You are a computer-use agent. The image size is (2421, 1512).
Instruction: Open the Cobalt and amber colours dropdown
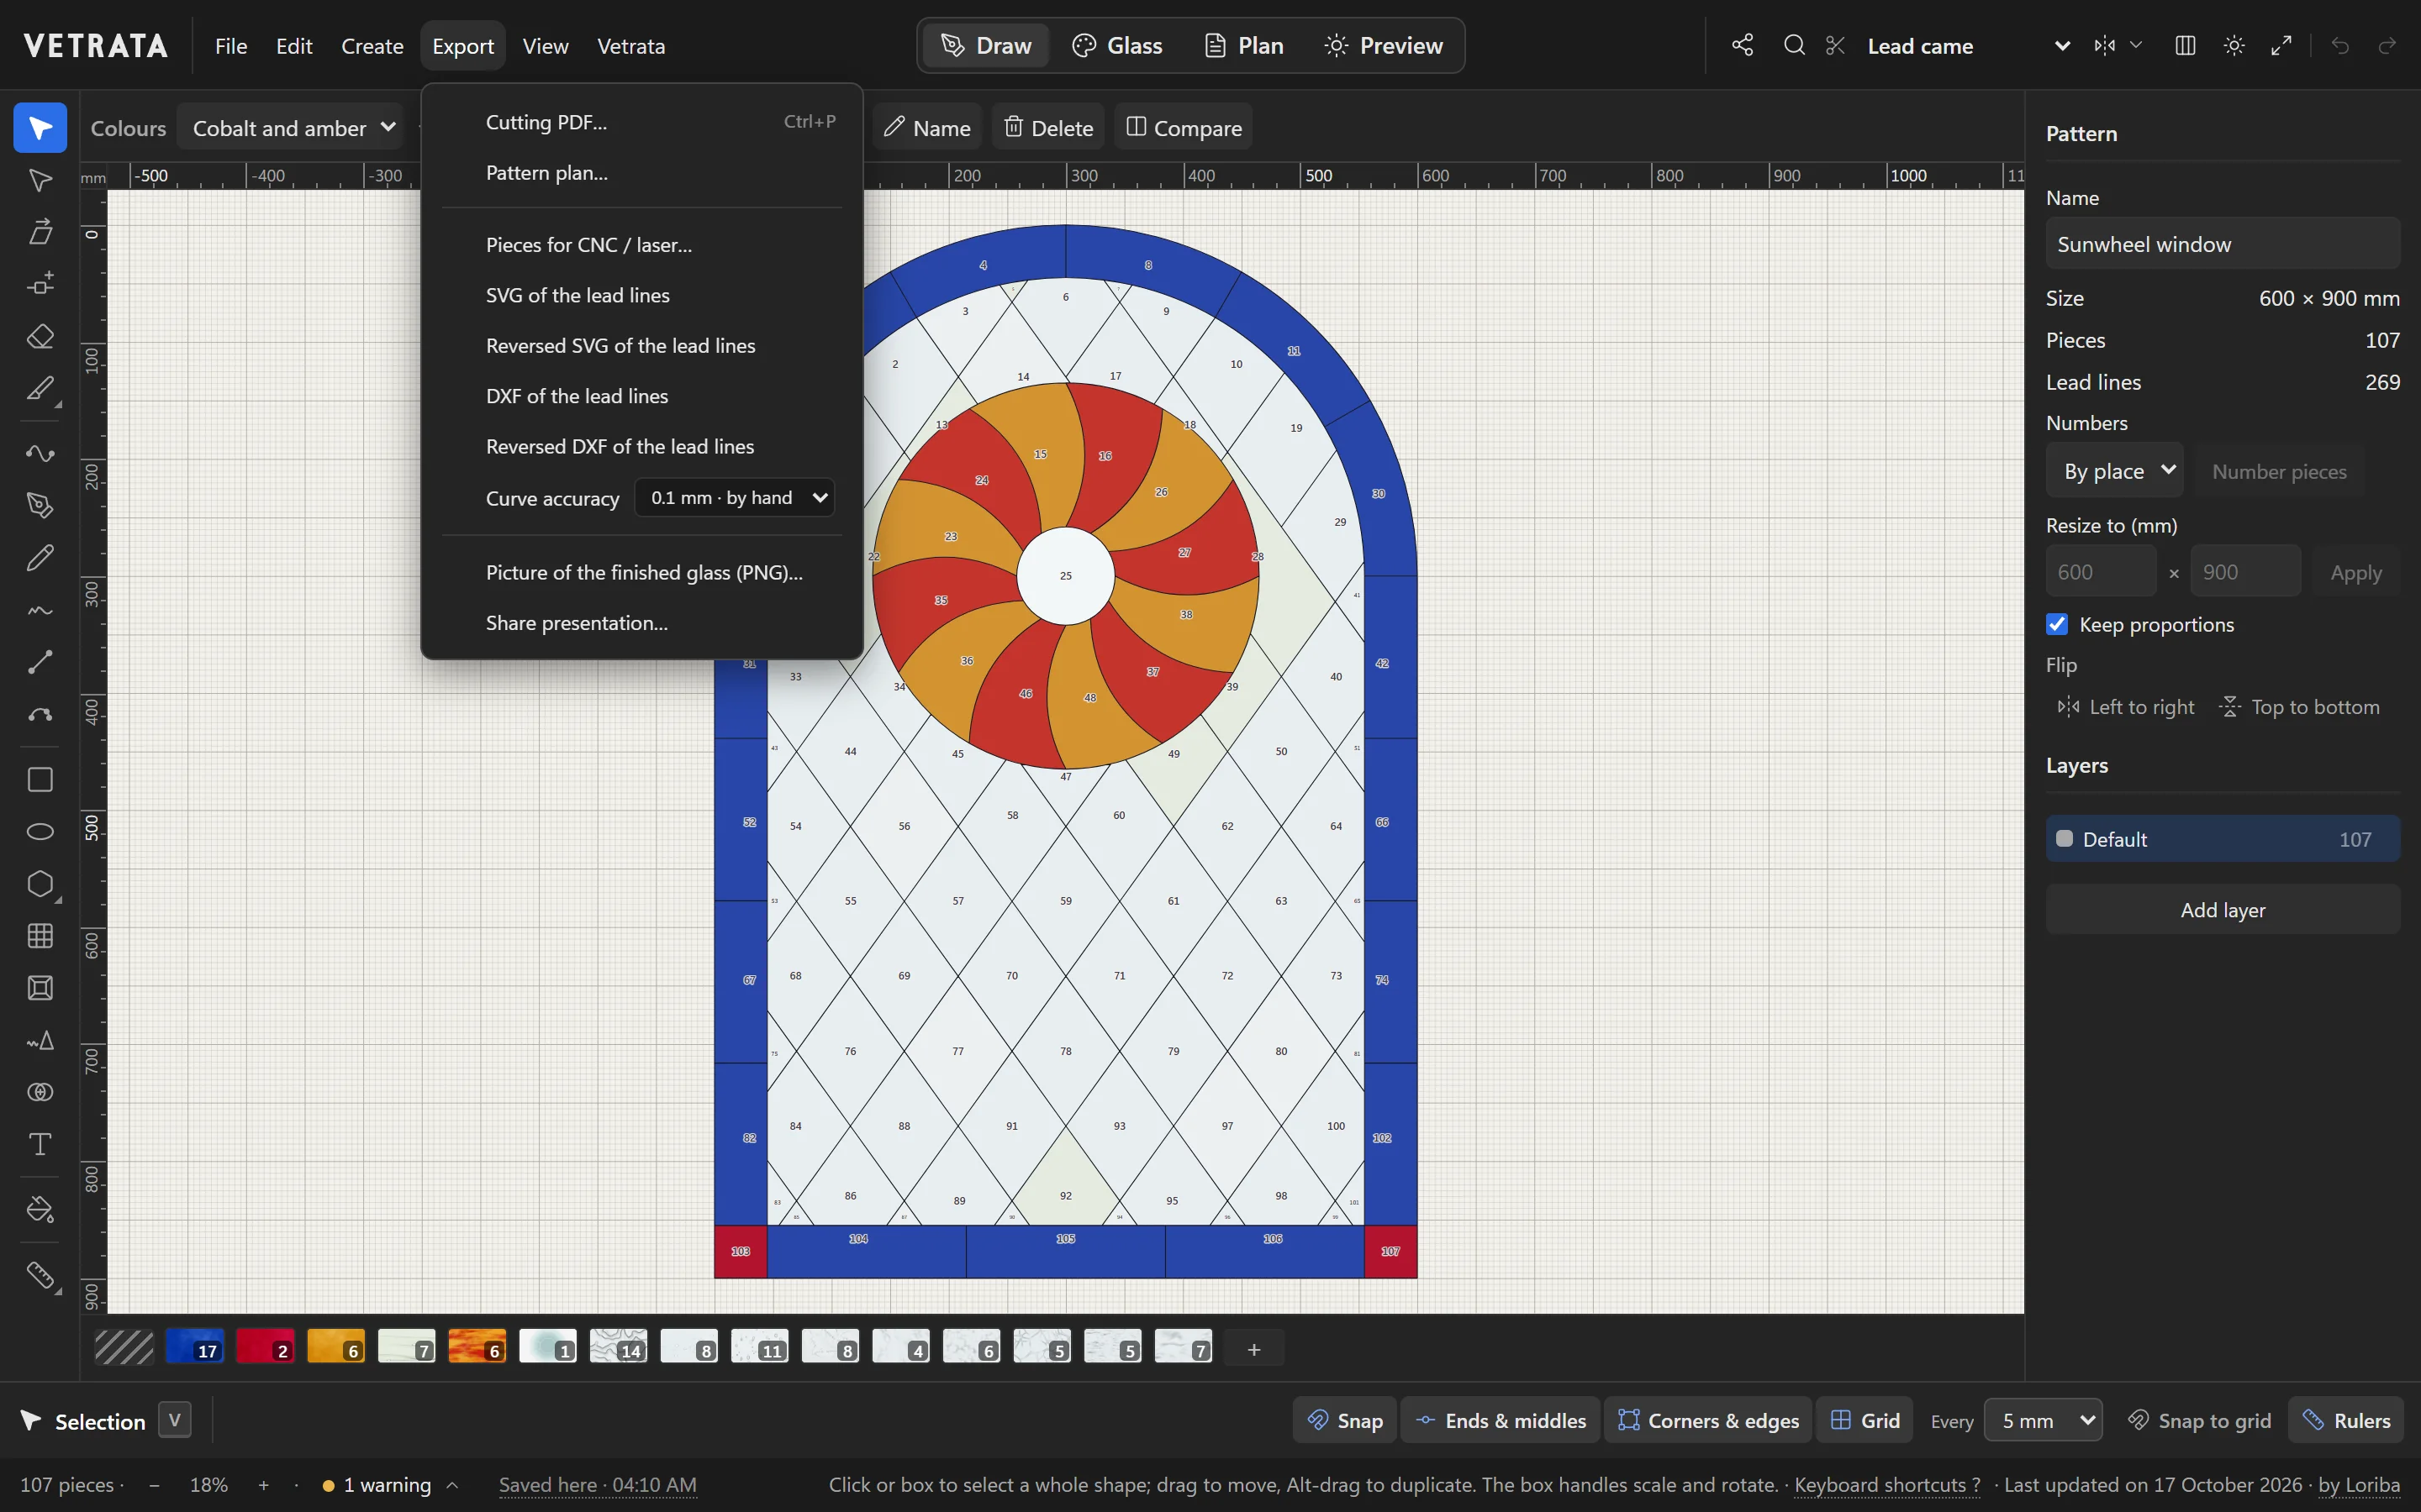tap(291, 128)
